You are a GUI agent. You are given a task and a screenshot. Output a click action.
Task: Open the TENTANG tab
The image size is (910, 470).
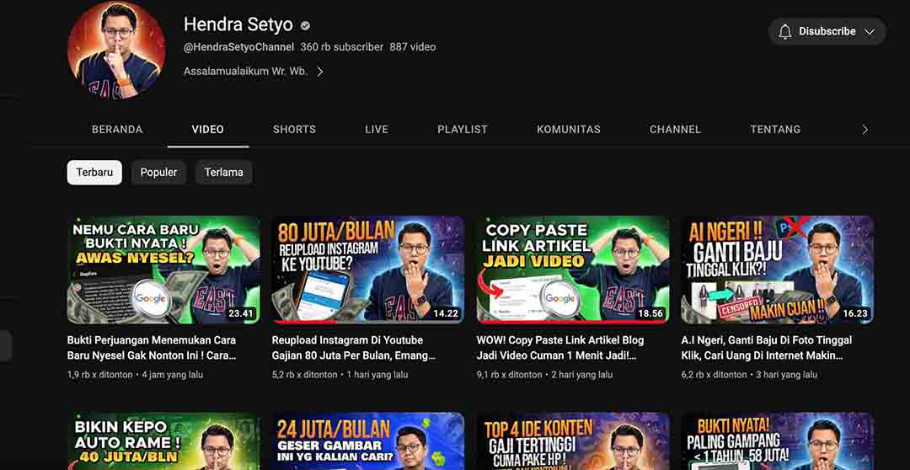775,130
